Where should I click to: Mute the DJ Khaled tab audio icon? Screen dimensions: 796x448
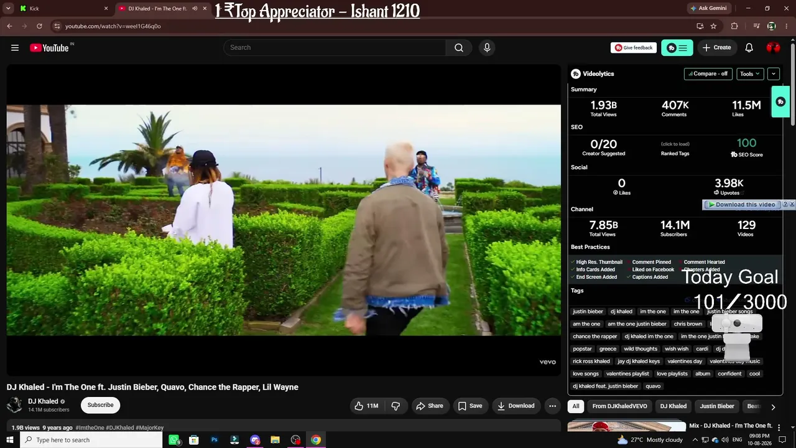[195, 9]
